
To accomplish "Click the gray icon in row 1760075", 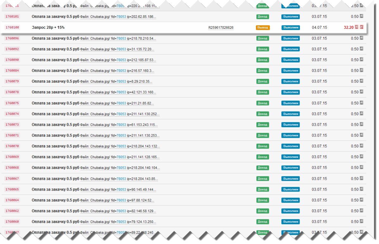I will [362, 103].
